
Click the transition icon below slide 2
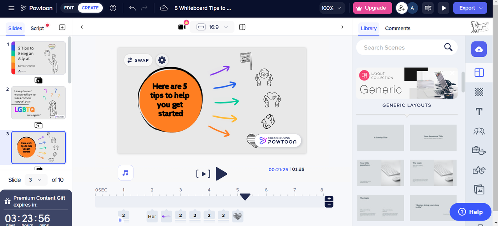[x=39, y=125]
